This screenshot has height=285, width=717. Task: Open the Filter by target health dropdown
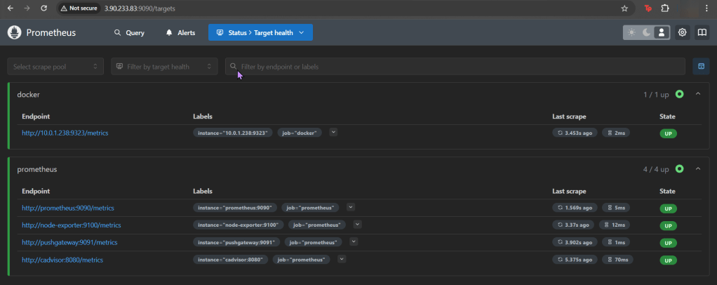click(x=164, y=67)
